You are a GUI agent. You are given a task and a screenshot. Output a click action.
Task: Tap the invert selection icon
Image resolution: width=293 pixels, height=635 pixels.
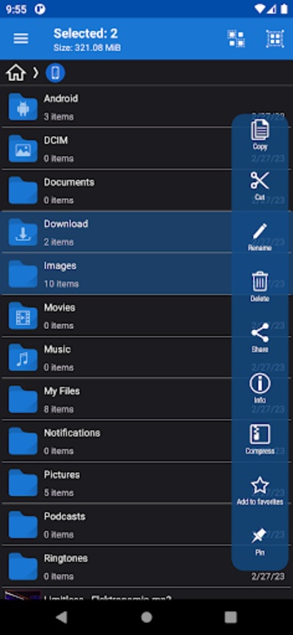coord(236,38)
